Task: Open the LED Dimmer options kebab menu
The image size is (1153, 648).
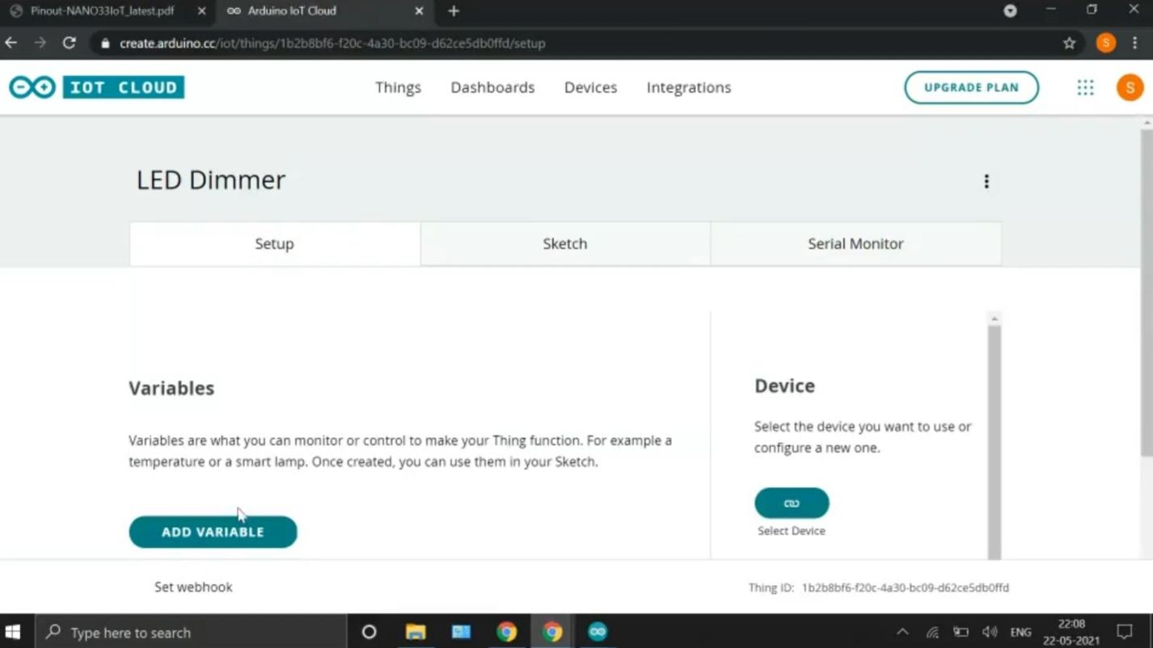Action: [x=986, y=181]
